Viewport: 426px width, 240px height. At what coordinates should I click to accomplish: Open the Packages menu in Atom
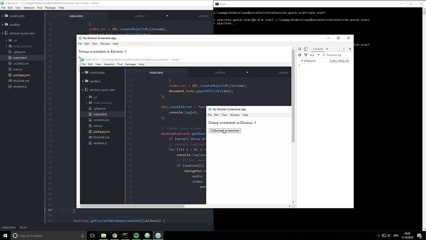[x=50, y=8]
